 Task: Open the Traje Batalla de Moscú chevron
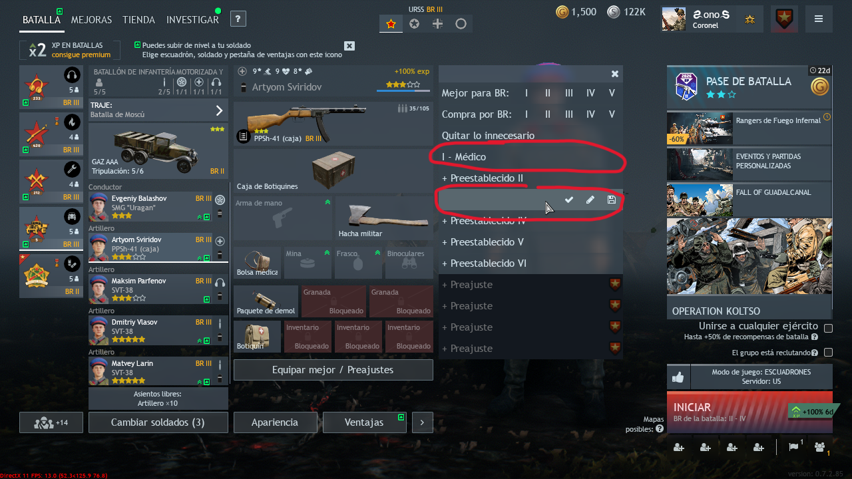tap(219, 110)
